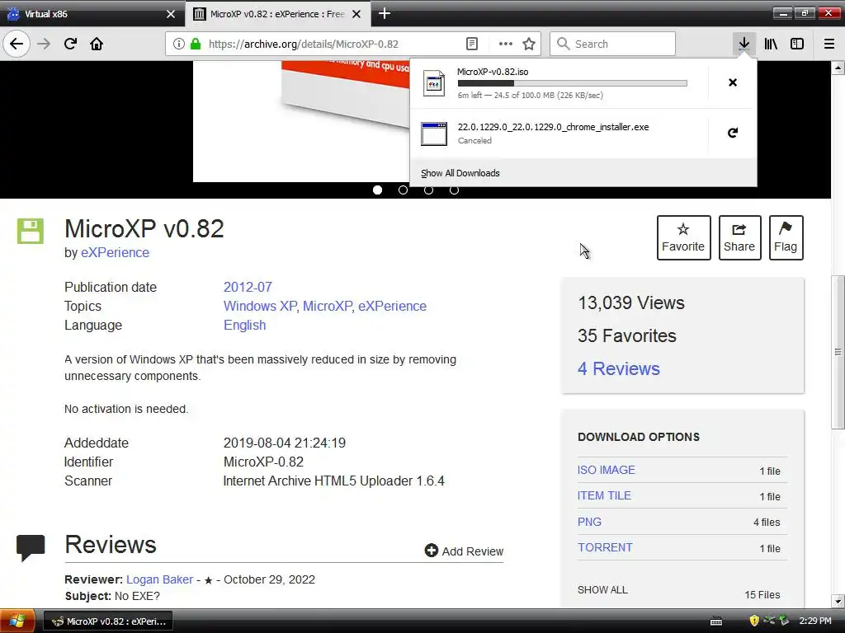The height and width of the screenshot is (633, 845).
Task: Click in the browser Search box
Action: point(612,44)
